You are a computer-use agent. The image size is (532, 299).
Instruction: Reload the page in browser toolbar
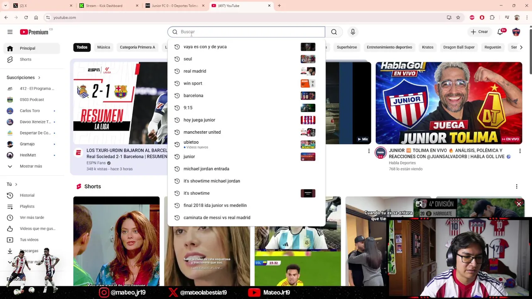(x=26, y=17)
